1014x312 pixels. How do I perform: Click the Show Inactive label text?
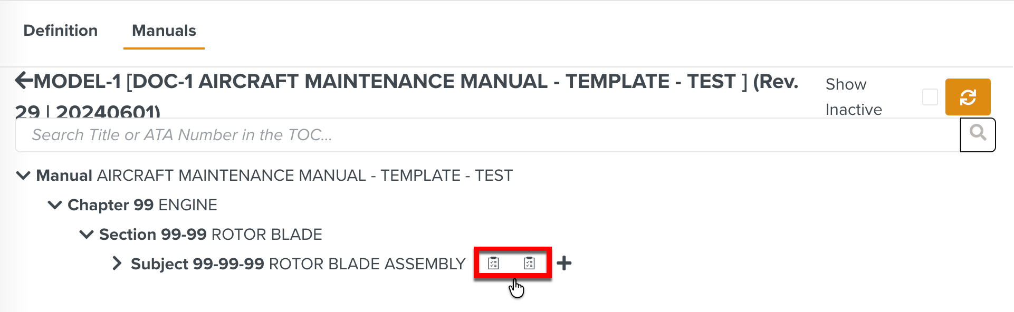click(x=853, y=97)
